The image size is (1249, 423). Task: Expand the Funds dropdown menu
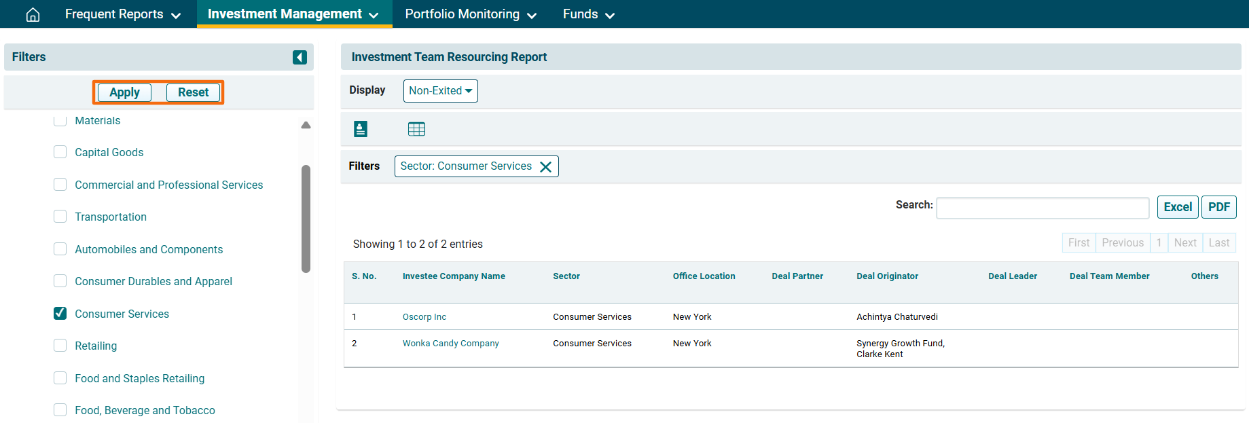click(x=588, y=14)
